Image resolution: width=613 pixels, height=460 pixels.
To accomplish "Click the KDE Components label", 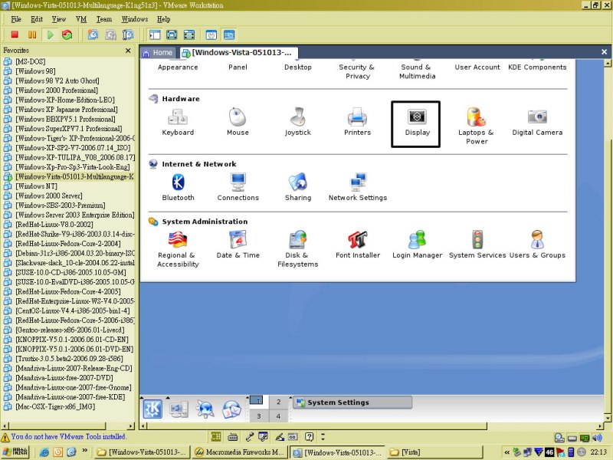I will point(537,67).
